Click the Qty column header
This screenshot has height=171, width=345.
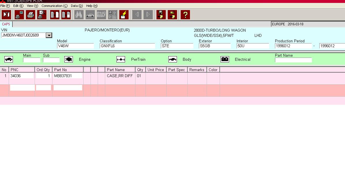click(140, 70)
